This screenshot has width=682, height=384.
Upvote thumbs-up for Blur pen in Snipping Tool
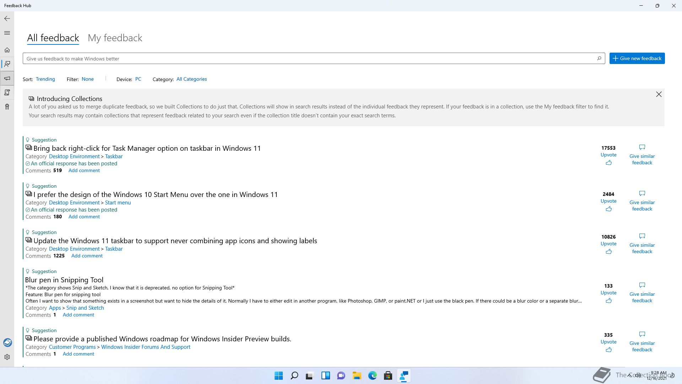(609, 301)
